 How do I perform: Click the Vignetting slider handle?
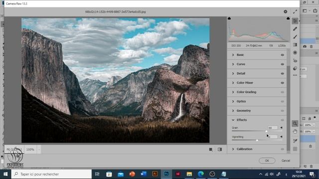point(257,140)
